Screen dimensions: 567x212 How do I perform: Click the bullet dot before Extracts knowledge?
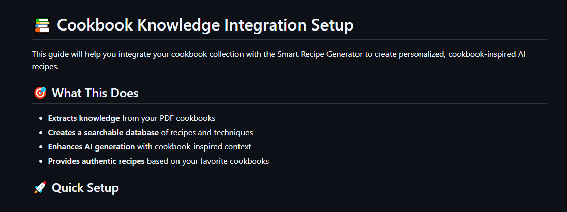(x=41, y=118)
